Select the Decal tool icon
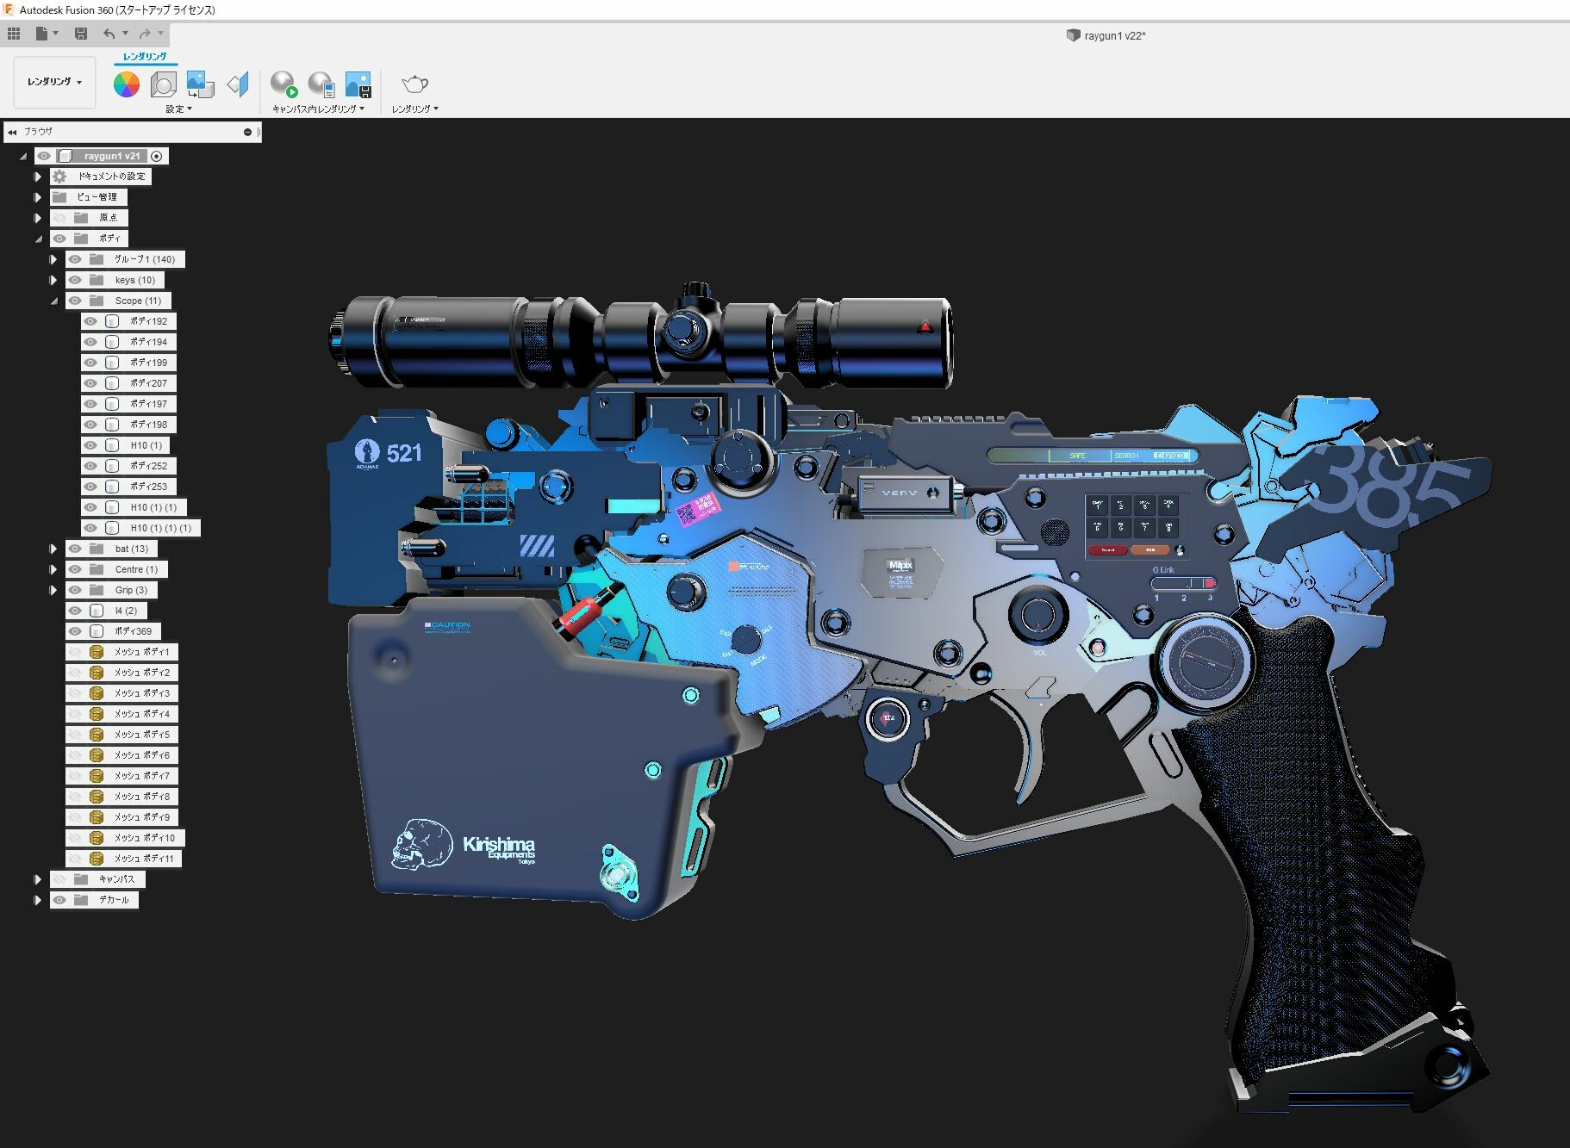 (200, 84)
